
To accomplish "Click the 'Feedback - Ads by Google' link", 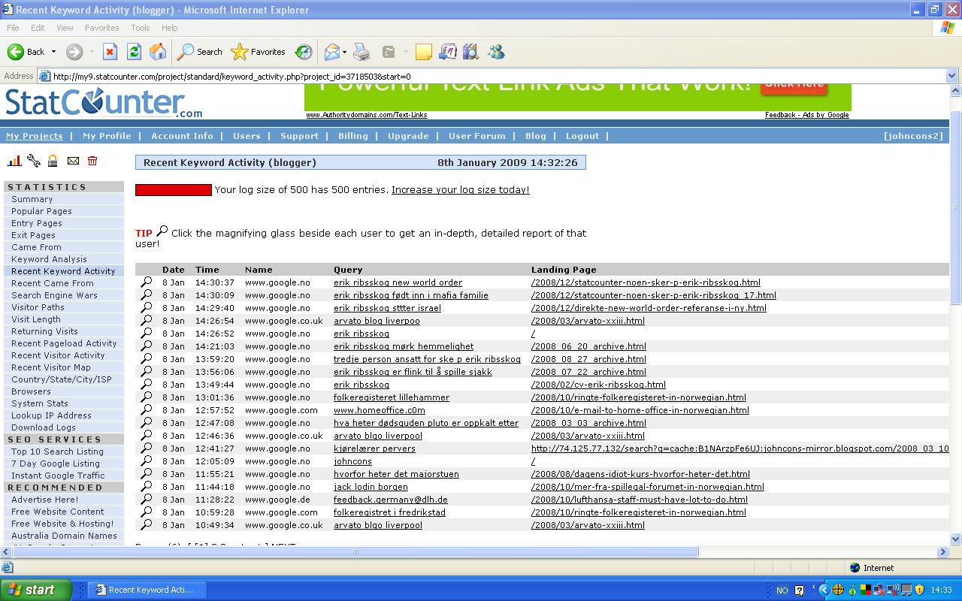I will click(807, 115).
